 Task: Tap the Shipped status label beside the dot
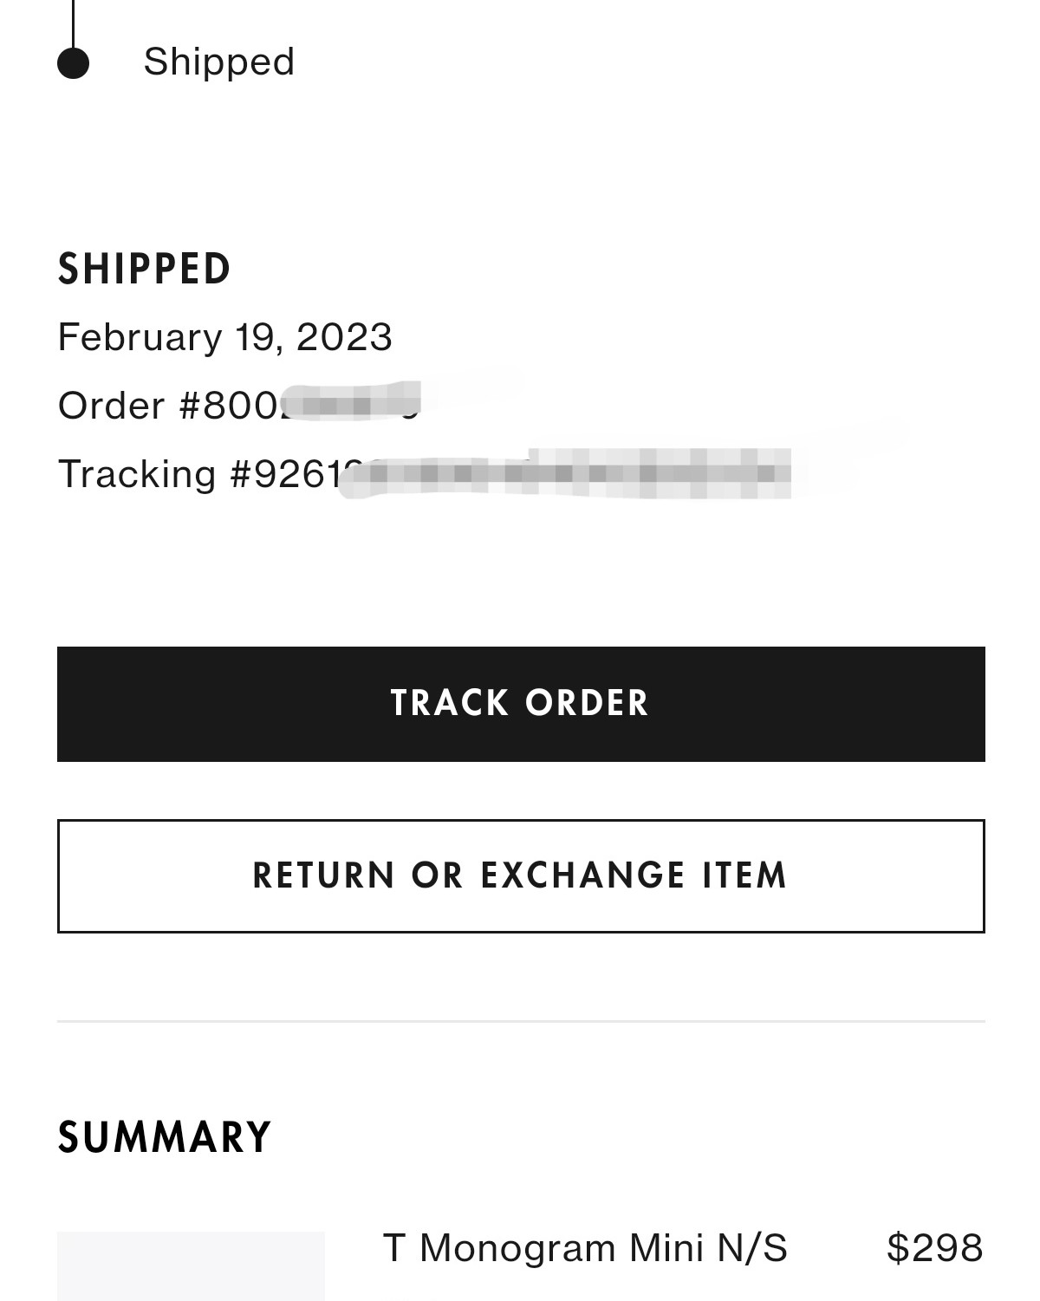[219, 62]
